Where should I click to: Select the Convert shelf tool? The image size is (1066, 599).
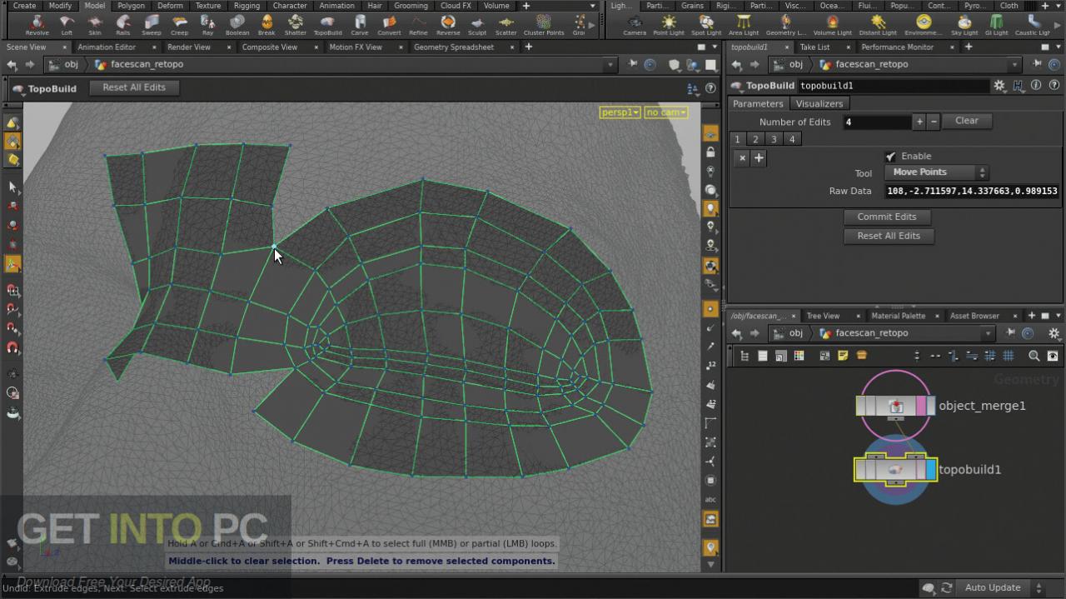[389, 25]
